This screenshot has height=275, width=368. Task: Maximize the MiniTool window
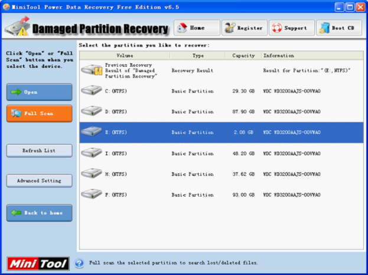(350, 7)
